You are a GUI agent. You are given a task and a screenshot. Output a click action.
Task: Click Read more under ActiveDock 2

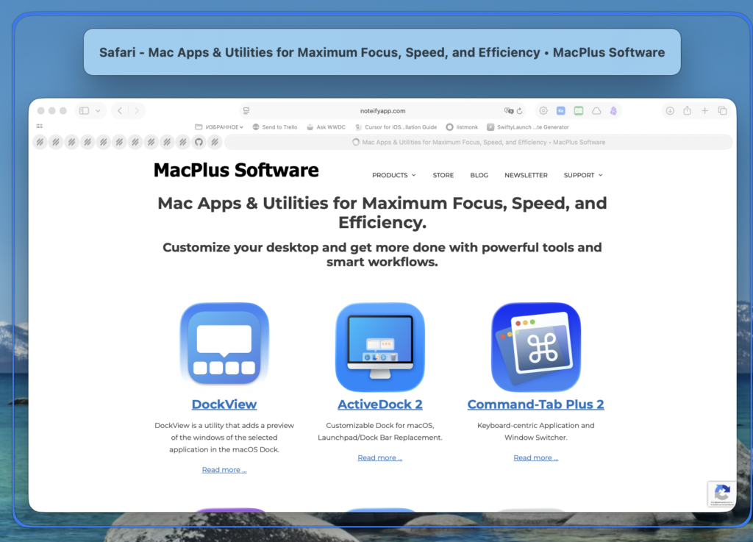pos(379,457)
